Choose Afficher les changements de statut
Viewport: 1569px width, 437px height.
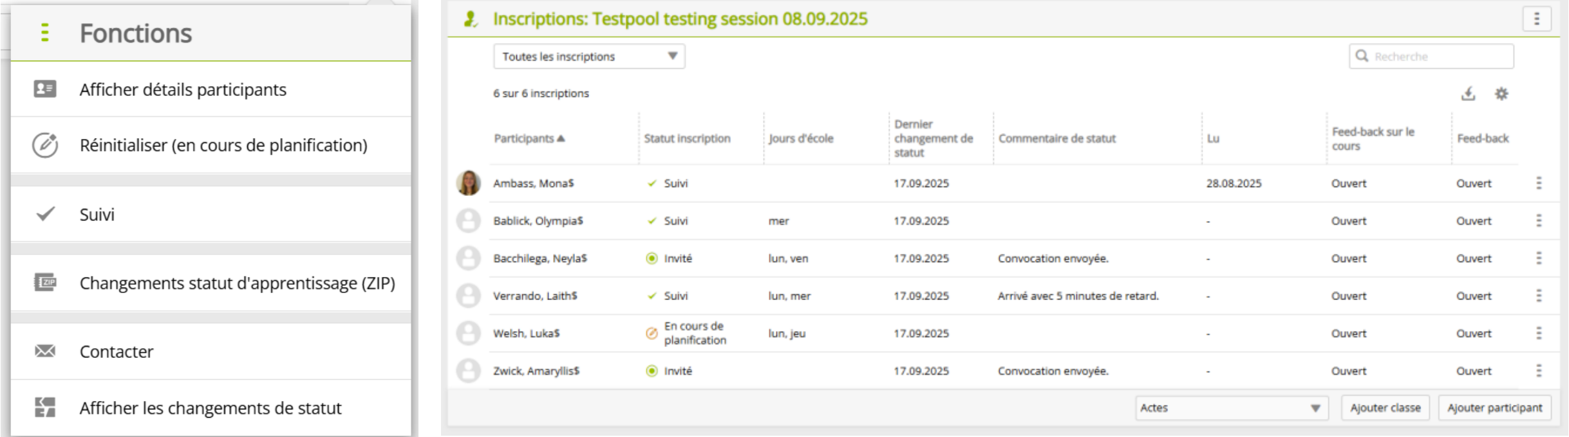(210, 408)
